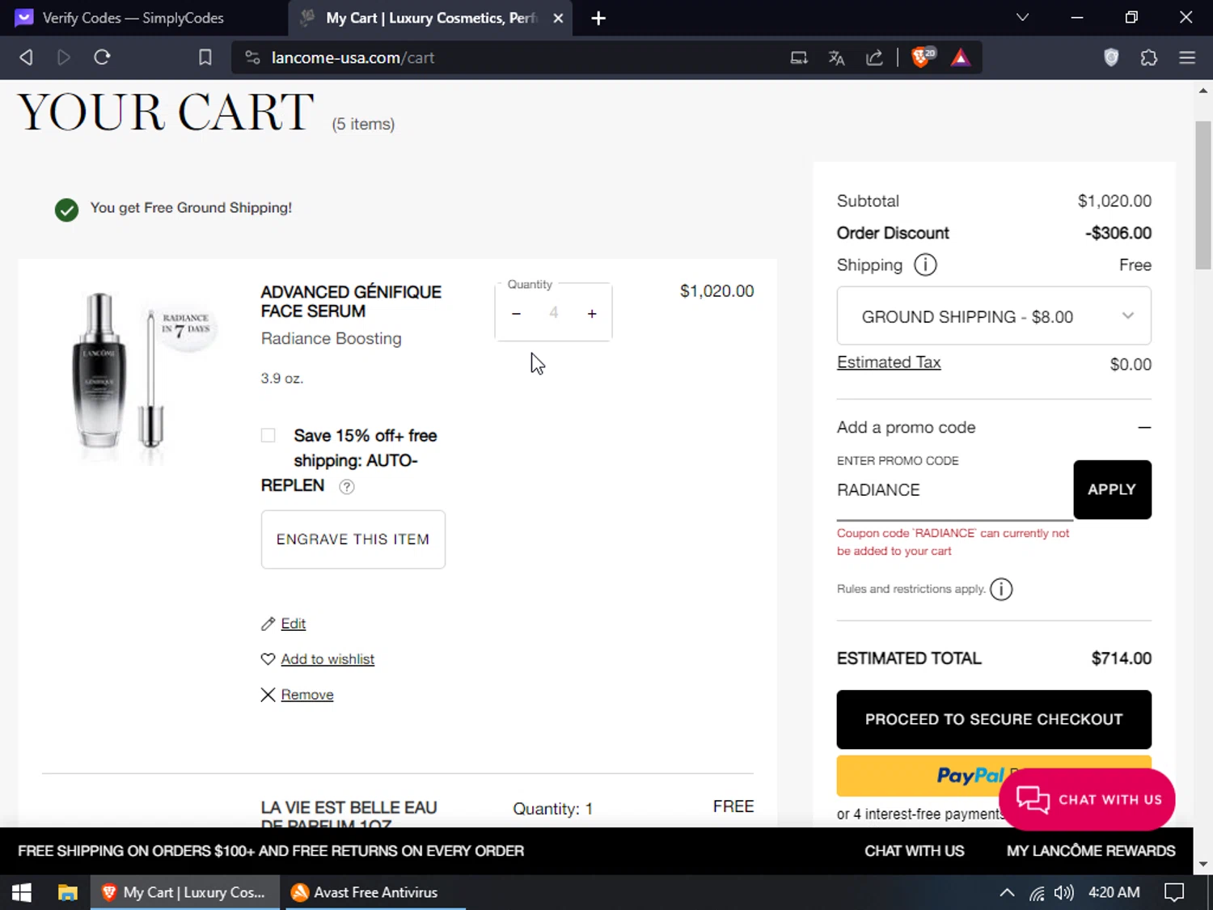Viewport: 1213px width, 910px height.
Task: Open the pink Chat With Us bubble
Action: (x=1087, y=799)
